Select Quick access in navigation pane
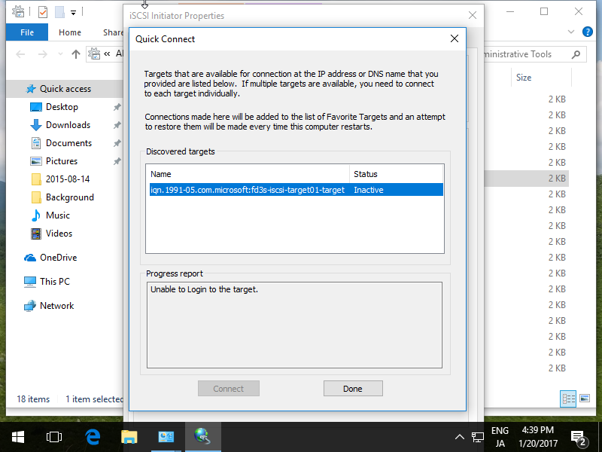 (x=65, y=89)
